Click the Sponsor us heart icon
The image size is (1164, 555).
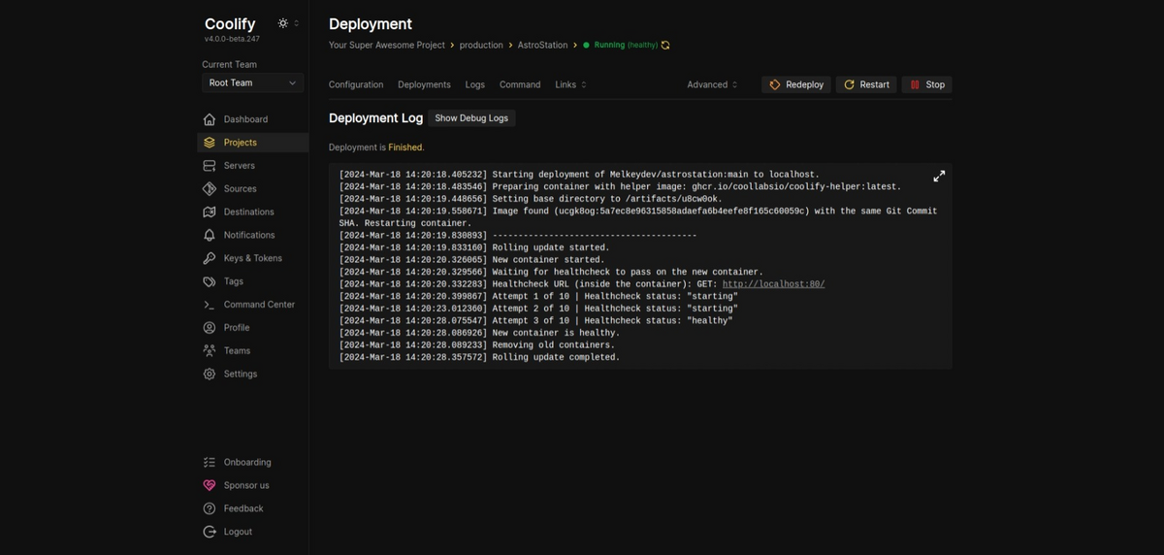tap(210, 485)
